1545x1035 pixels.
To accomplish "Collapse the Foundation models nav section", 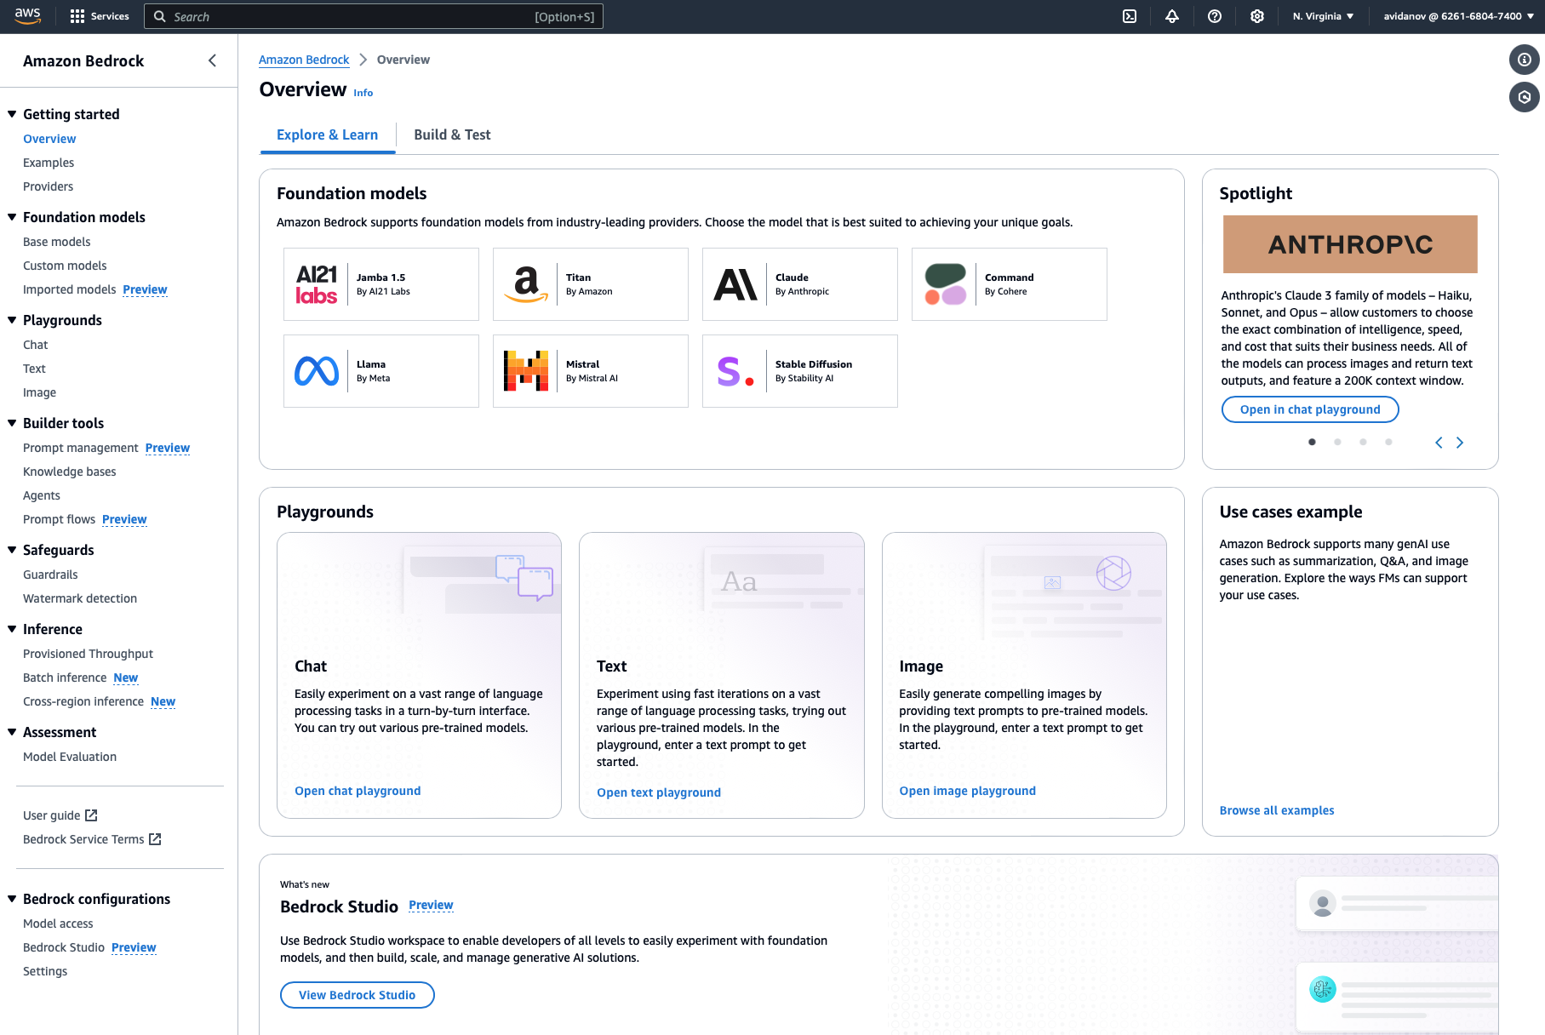I will click(x=12, y=217).
